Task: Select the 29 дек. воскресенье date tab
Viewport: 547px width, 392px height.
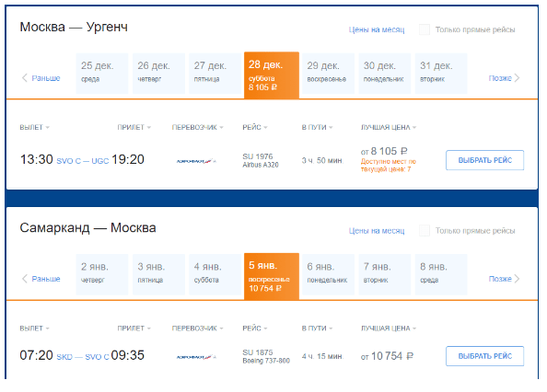Action: (x=328, y=74)
